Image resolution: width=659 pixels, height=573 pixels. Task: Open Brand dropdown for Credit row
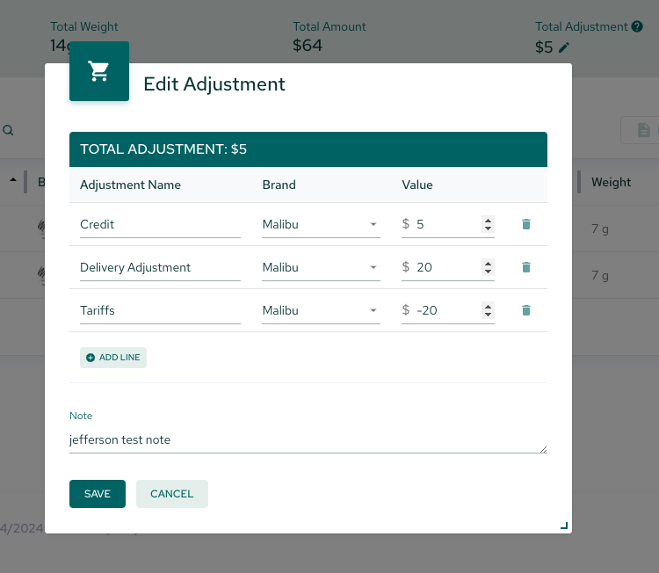(x=321, y=224)
